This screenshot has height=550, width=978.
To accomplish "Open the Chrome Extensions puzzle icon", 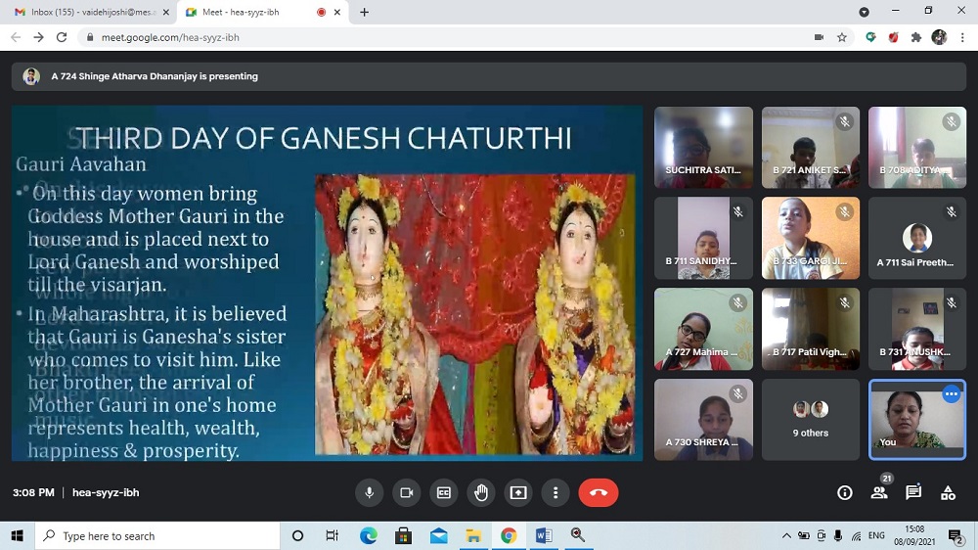I will coord(916,37).
